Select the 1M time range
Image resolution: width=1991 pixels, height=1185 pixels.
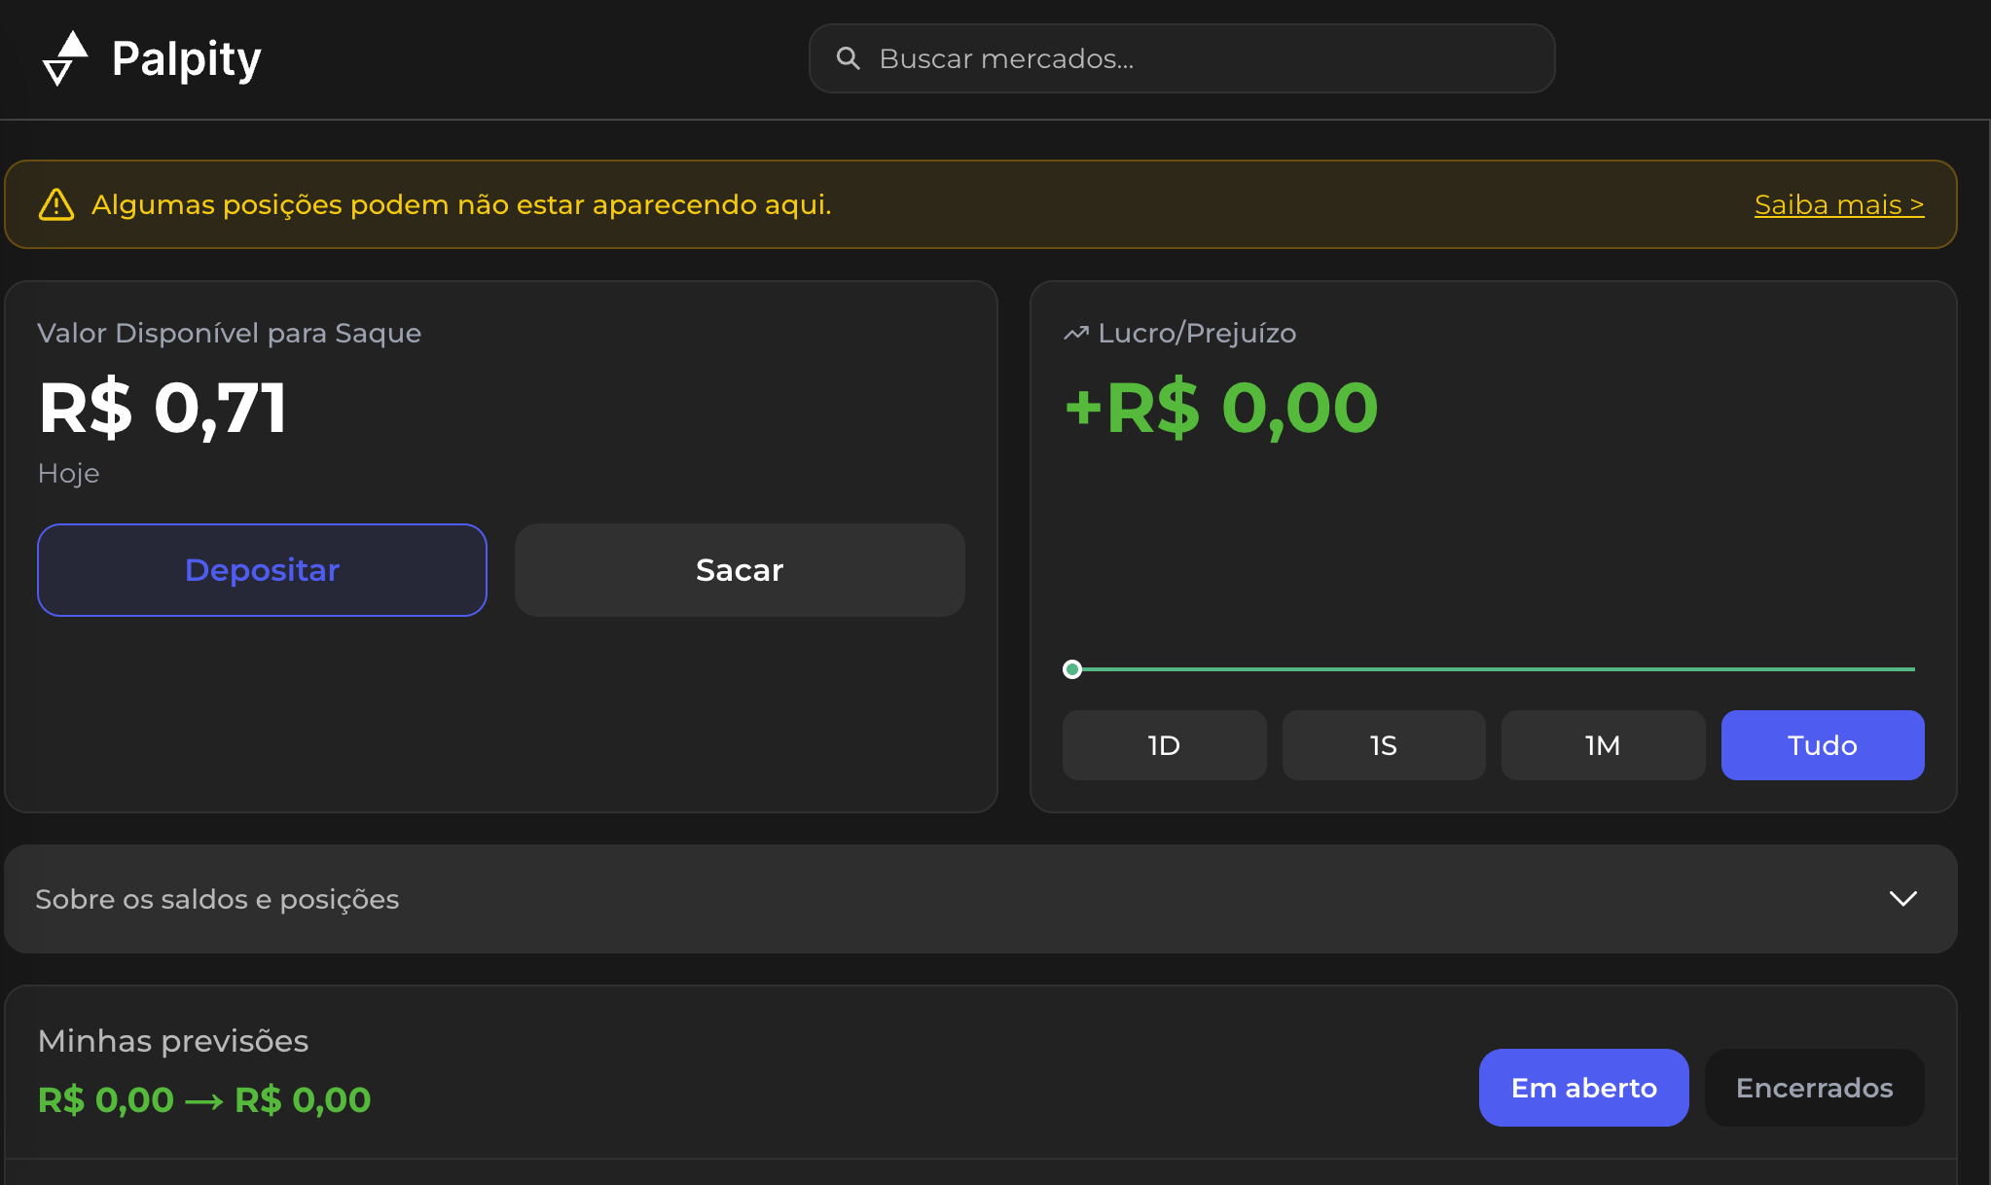[x=1603, y=745]
